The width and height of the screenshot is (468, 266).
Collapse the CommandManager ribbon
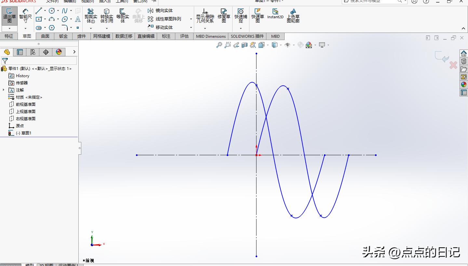(x=463, y=28)
